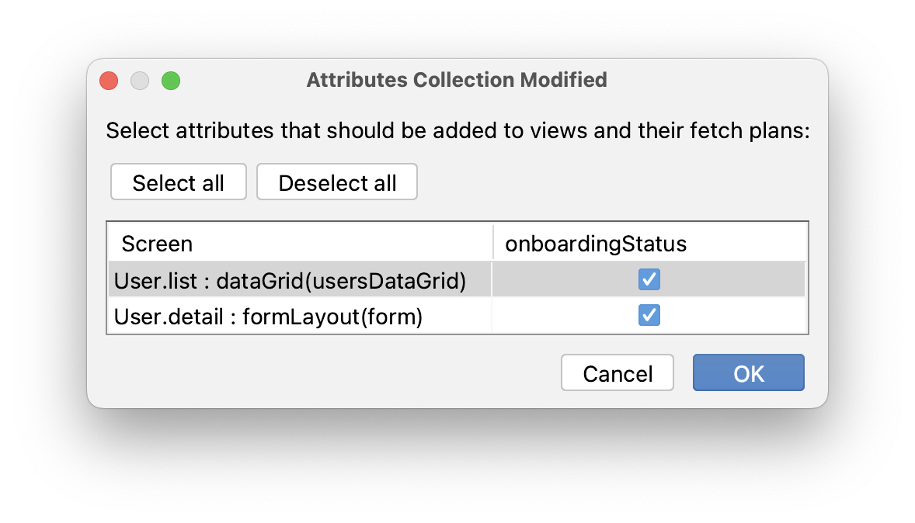Disable the checkbox beside User.detail formLayout

coord(649,315)
